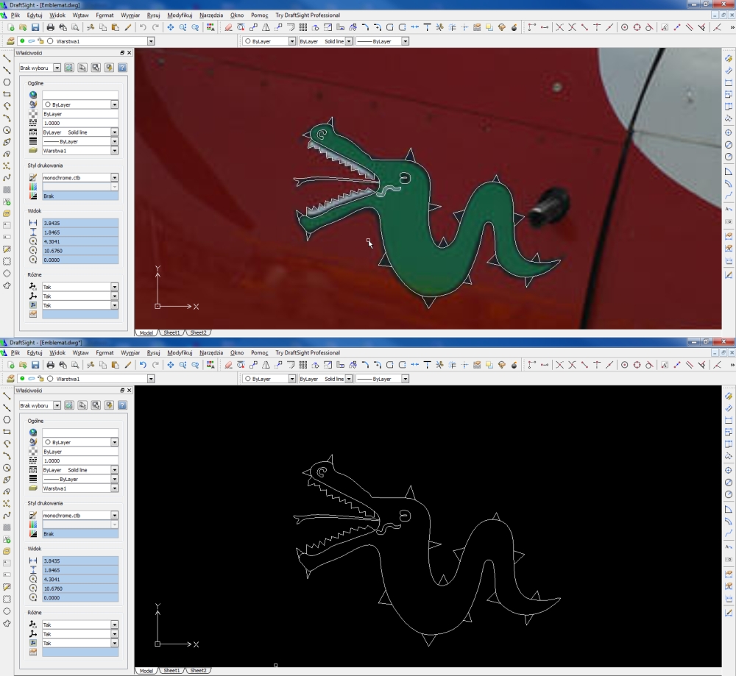
Task: Select the Polygon tool in top window's left toolbar
Action: [x=7, y=82]
